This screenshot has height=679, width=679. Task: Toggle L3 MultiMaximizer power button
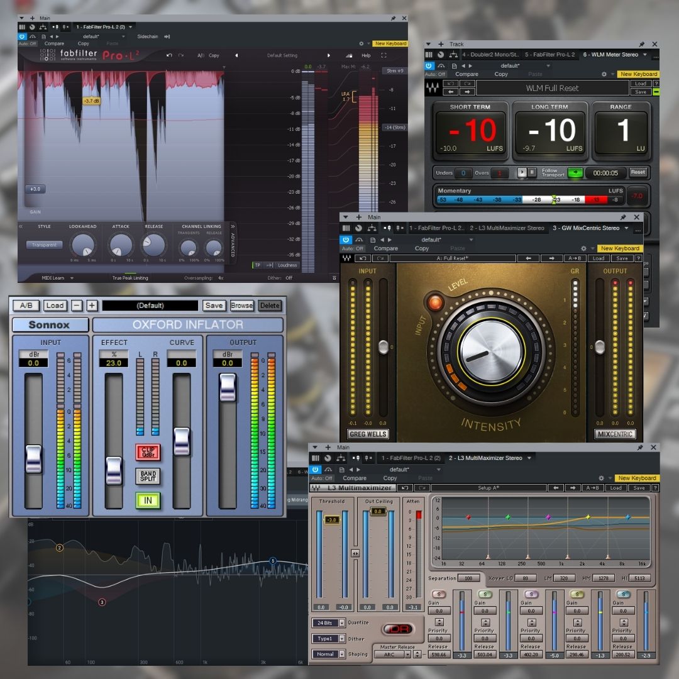tap(315, 470)
